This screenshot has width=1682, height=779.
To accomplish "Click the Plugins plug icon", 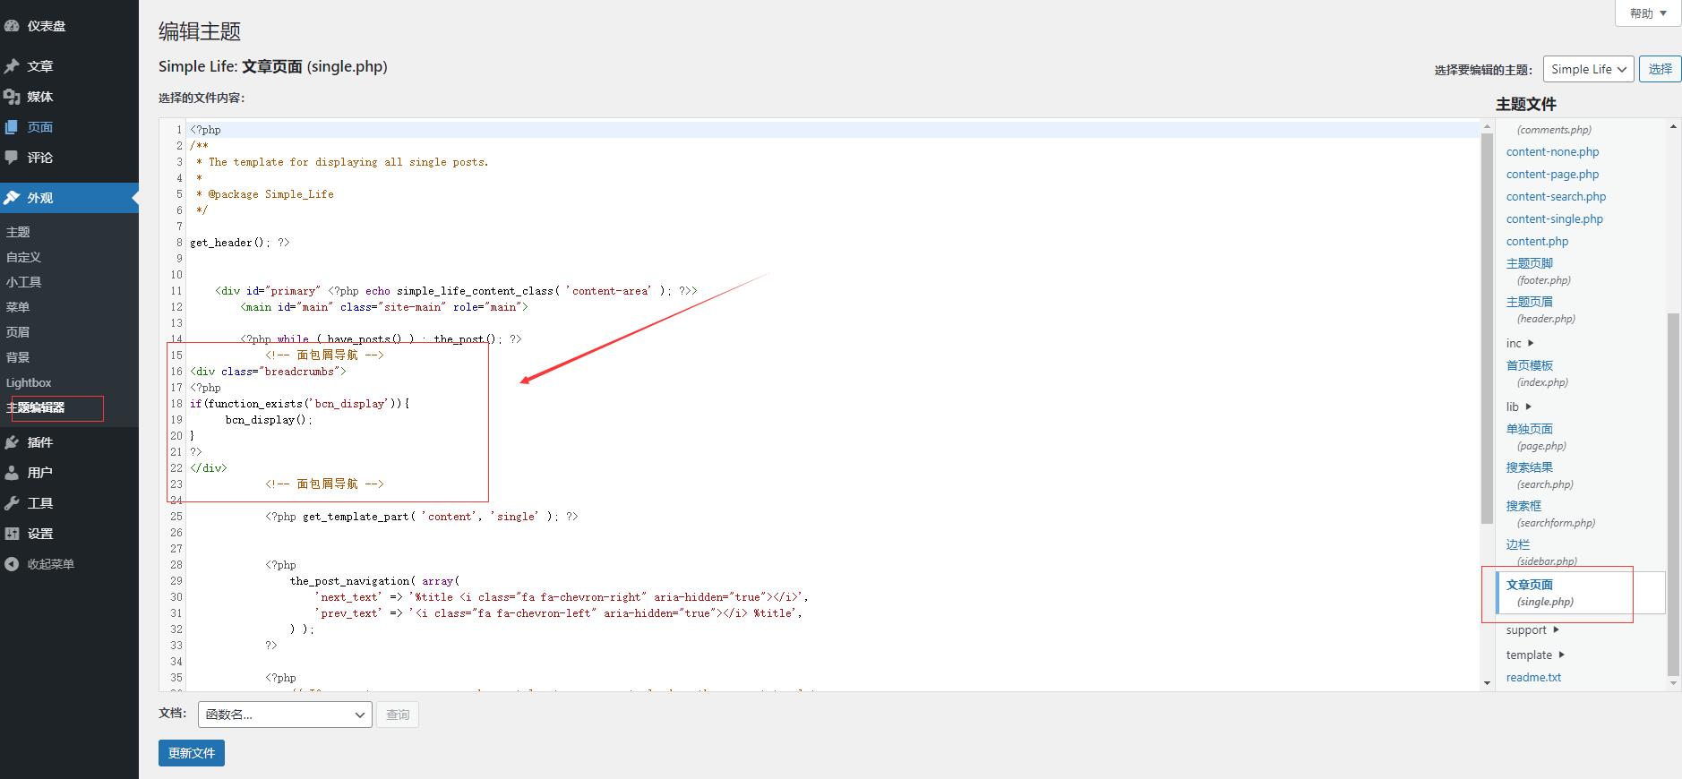I will [x=12, y=442].
